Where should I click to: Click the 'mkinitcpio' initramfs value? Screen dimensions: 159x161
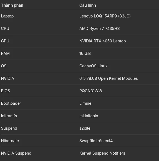(89, 116)
